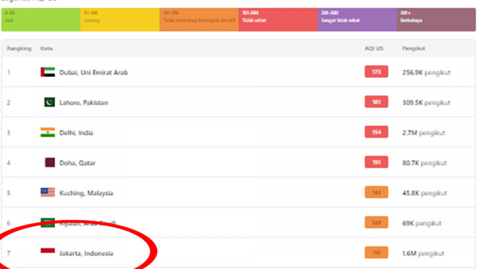Sort by the AQI US column header
478x269 pixels.
tap(374, 48)
